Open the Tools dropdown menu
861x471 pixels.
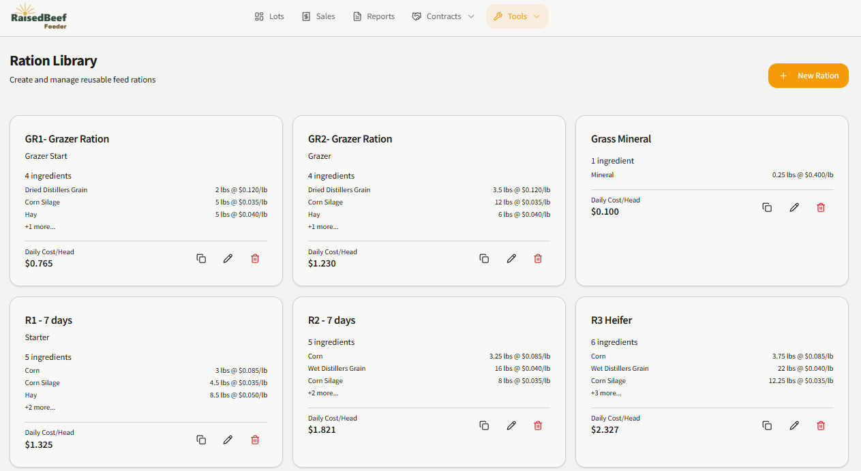tap(517, 16)
